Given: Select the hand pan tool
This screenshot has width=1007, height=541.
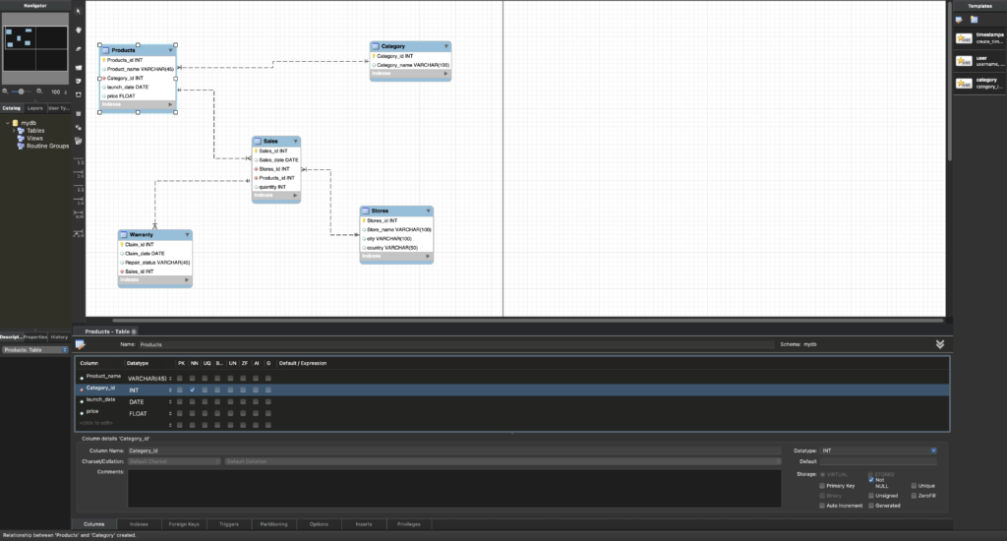Looking at the screenshot, I should coord(79,30).
